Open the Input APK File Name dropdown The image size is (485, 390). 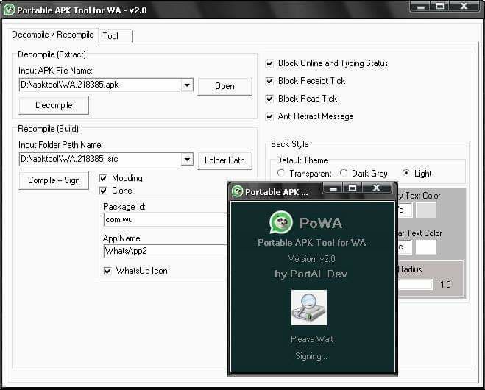[187, 85]
